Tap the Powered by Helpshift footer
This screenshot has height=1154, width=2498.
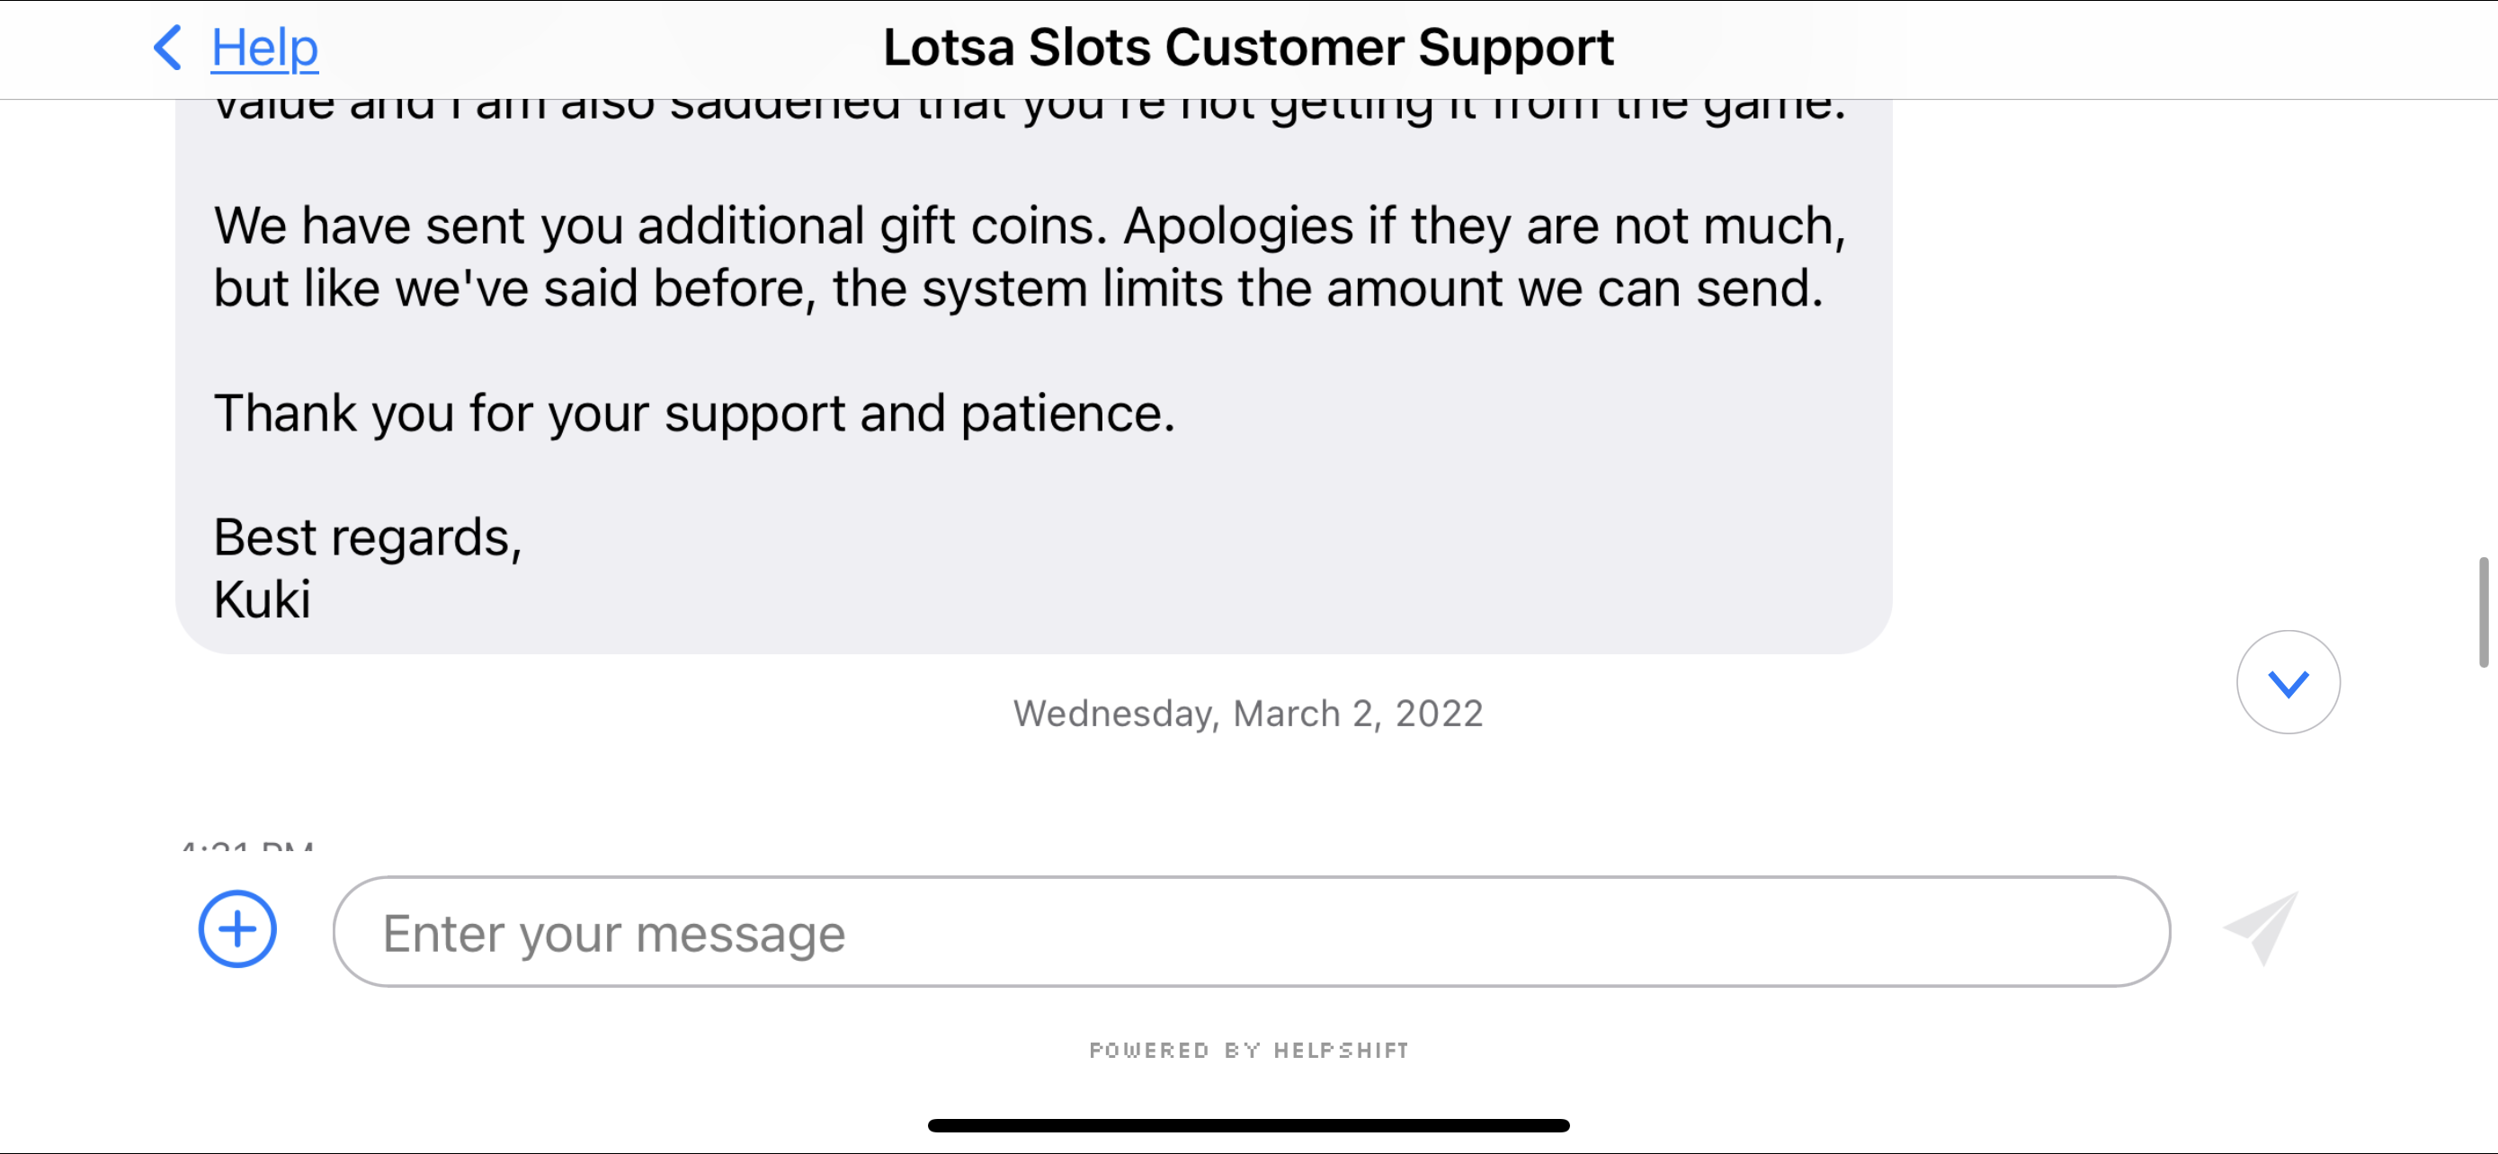coord(1249,1051)
